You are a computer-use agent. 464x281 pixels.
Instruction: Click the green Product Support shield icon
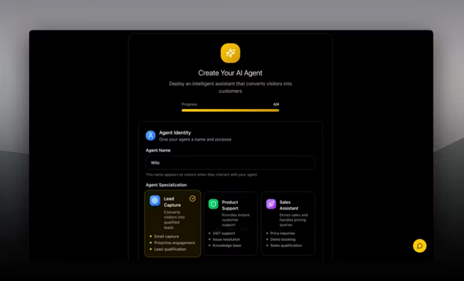point(213,204)
